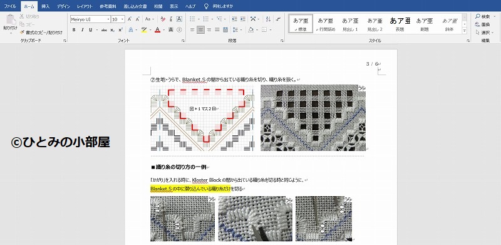Viewport: 501px width, 245px height.
Task: Apply the red font color A
Action: point(158,29)
